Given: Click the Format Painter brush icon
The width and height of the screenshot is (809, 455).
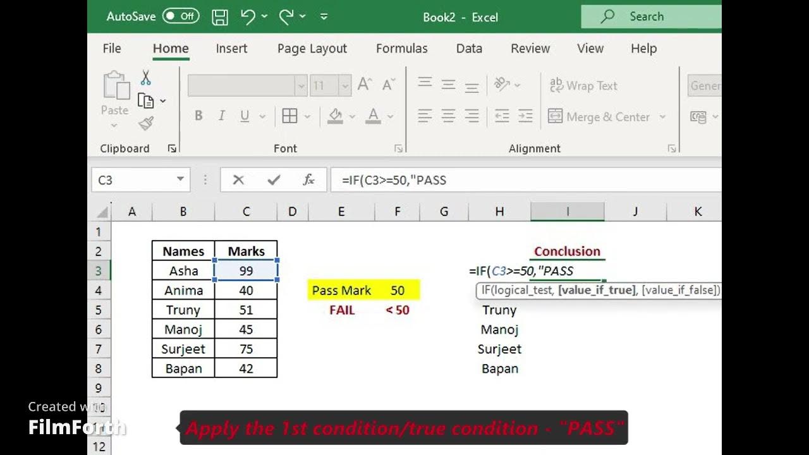Looking at the screenshot, I should point(146,123).
